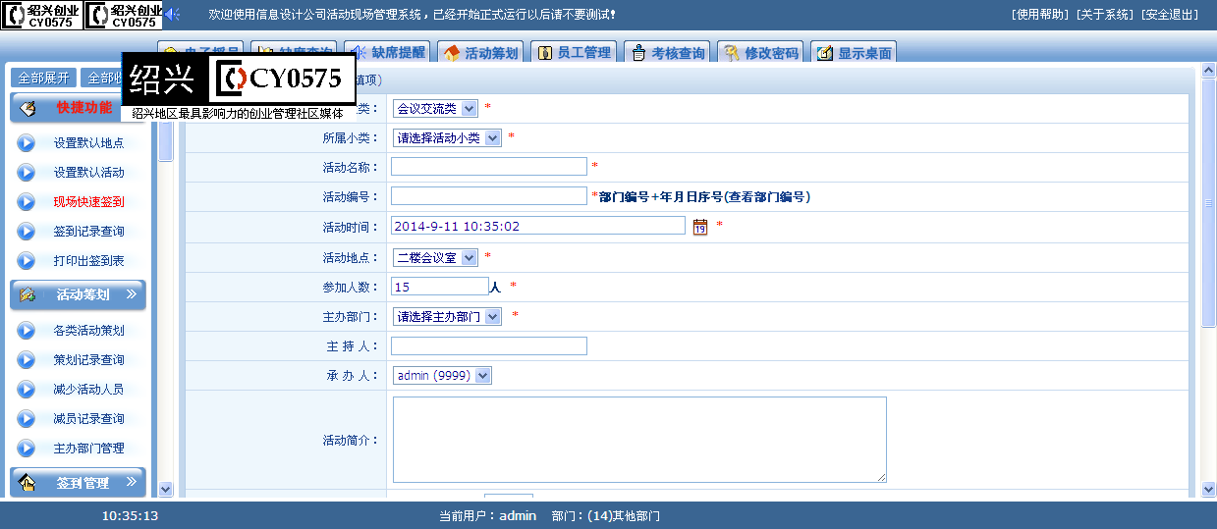Click the 主持人 input field
The width and height of the screenshot is (1217, 529).
[x=489, y=345]
